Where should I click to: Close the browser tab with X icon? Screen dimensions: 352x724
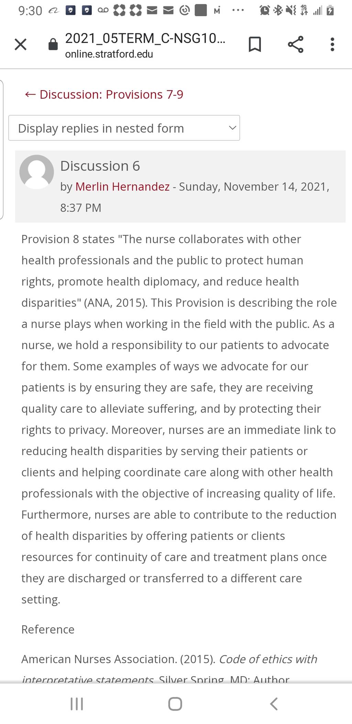coord(21,44)
